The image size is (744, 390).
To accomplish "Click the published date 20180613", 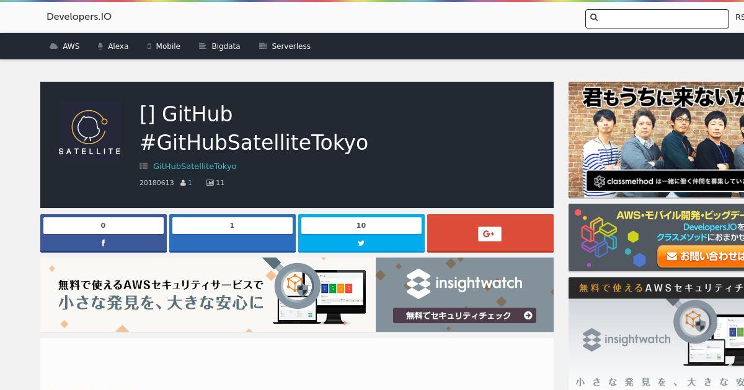I will 157,183.
